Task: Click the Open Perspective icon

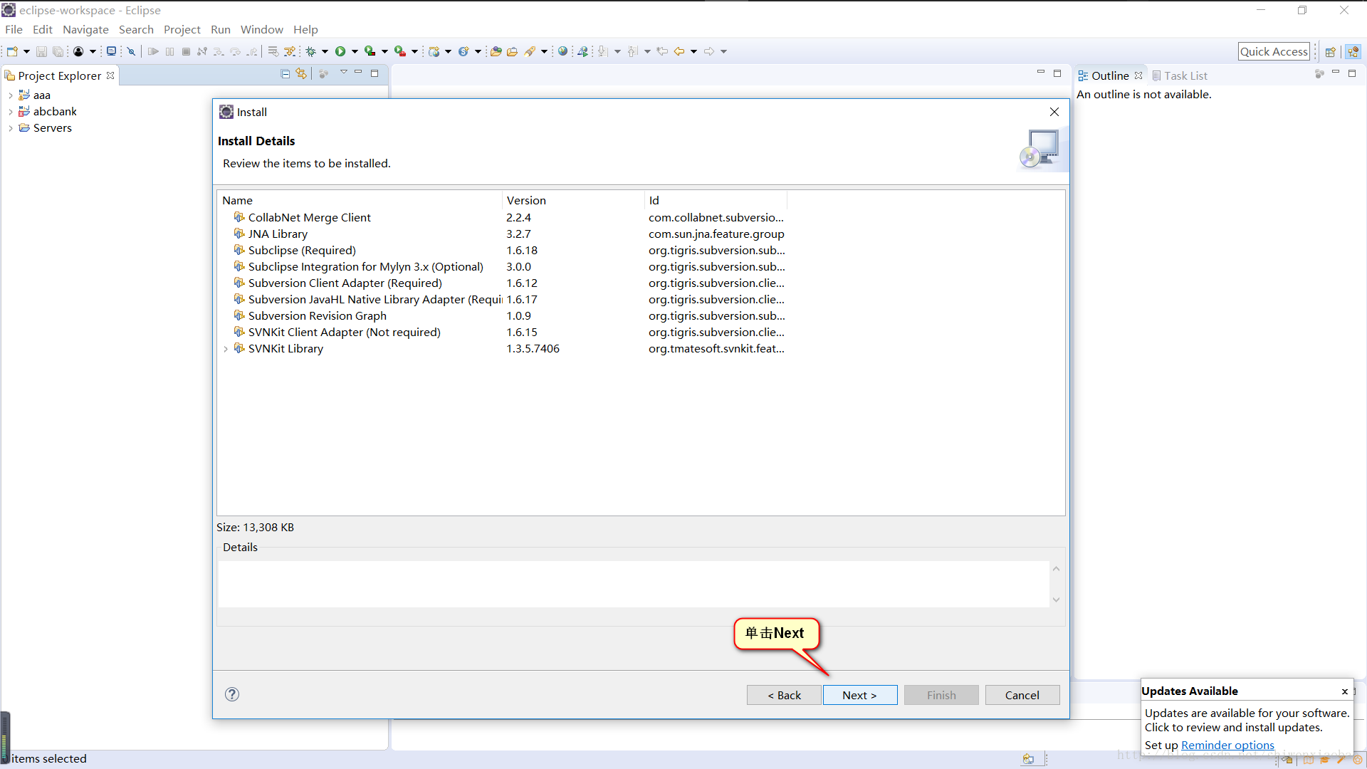Action: pos(1330,51)
